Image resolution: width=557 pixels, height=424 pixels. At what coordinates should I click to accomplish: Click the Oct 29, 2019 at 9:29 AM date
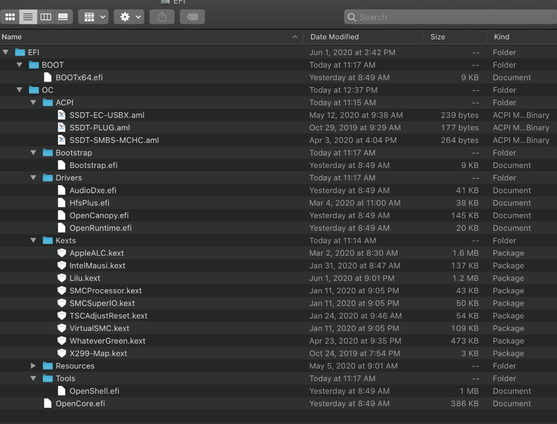click(x=355, y=127)
